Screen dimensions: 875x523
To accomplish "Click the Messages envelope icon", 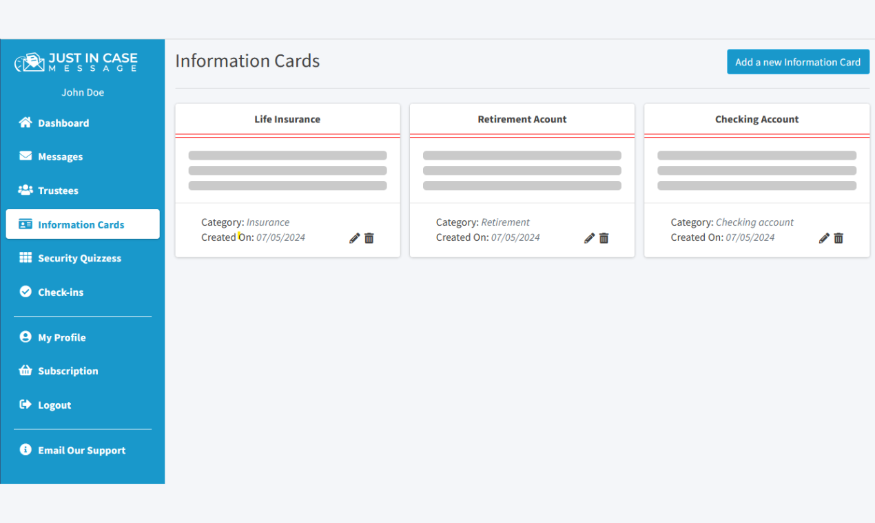I will coord(25,156).
